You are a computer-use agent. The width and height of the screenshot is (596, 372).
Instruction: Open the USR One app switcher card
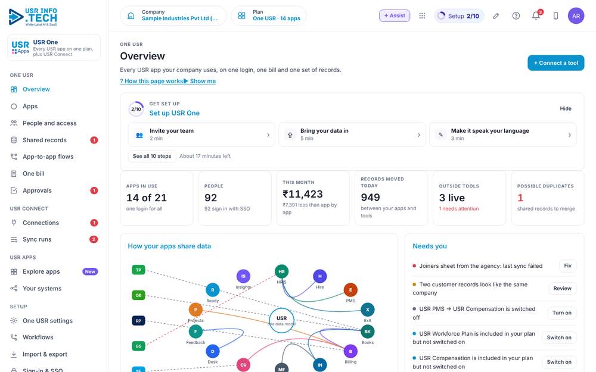54,48
